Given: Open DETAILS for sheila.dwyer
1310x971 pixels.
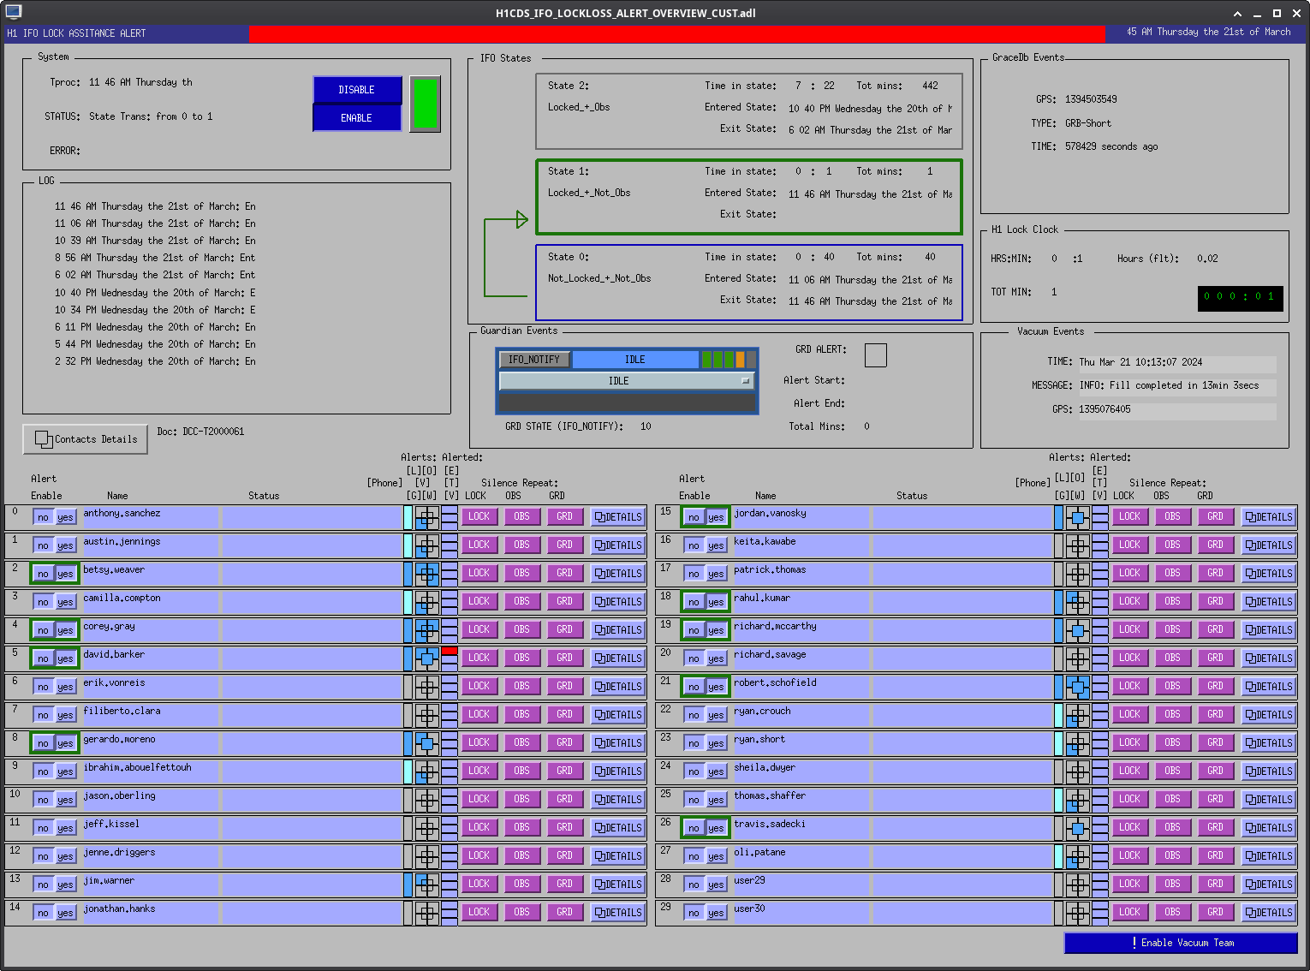Looking at the screenshot, I should tap(1269, 771).
